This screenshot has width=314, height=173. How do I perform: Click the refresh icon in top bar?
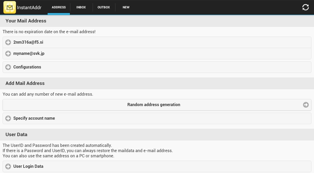point(305,7)
